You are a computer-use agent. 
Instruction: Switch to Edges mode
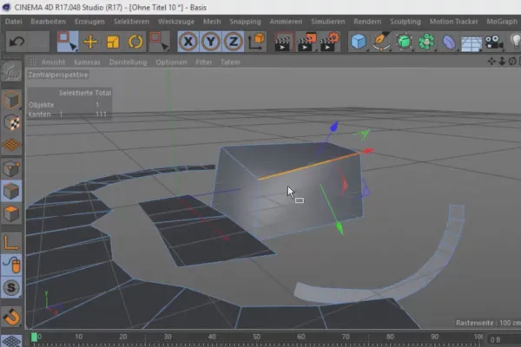click(11, 191)
